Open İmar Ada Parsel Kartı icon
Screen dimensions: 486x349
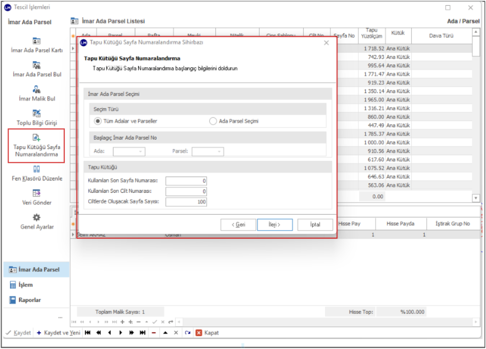pos(36,41)
